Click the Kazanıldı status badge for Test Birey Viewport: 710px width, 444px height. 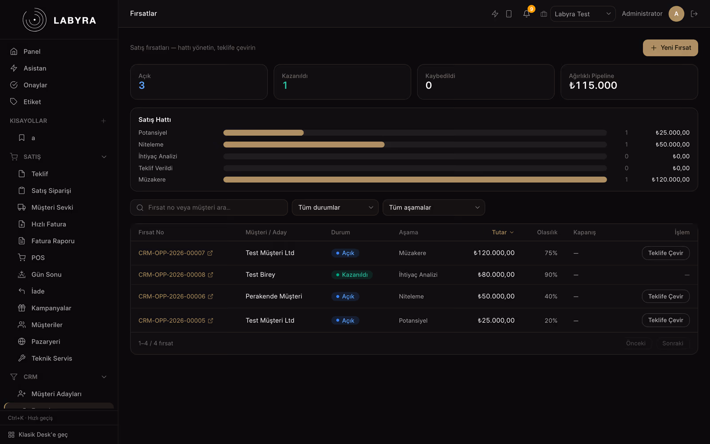pos(352,275)
